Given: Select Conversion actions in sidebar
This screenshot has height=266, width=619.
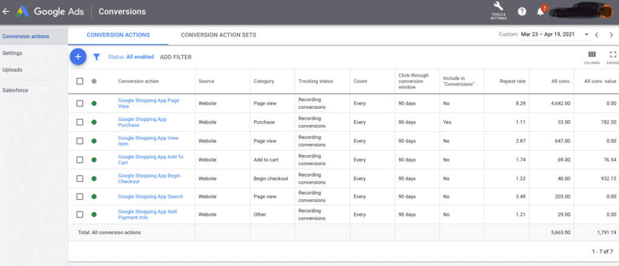Looking at the screenshot, I should (25, 36).
